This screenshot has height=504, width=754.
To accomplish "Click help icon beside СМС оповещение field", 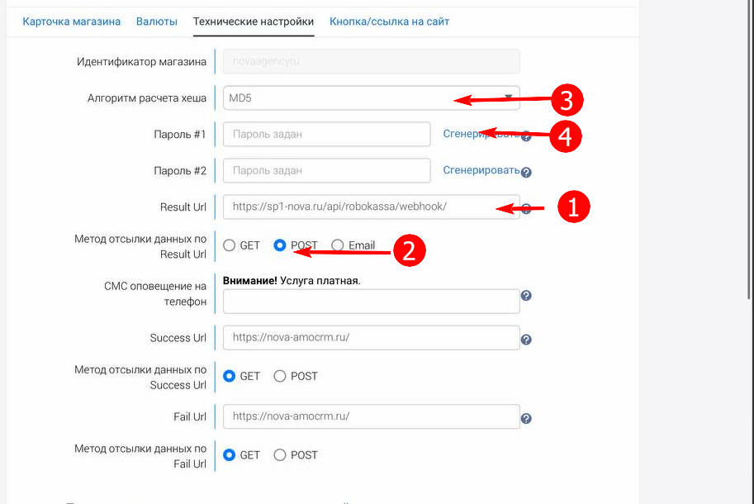I will click(526, 296).
